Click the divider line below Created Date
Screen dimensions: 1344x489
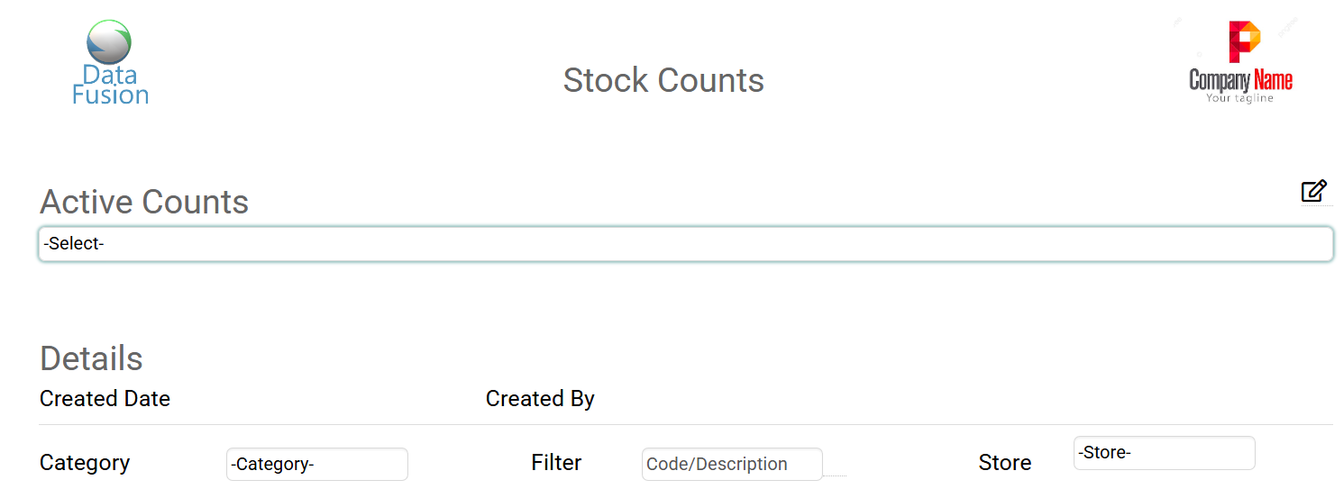(685, 424)
